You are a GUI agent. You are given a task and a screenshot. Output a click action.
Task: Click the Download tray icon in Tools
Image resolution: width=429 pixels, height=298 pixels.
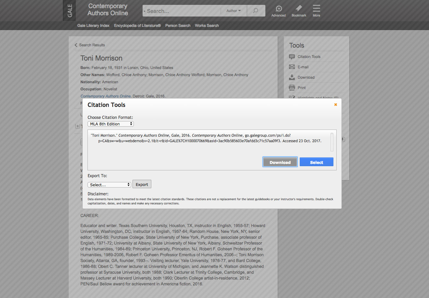[x=292, y=77]
